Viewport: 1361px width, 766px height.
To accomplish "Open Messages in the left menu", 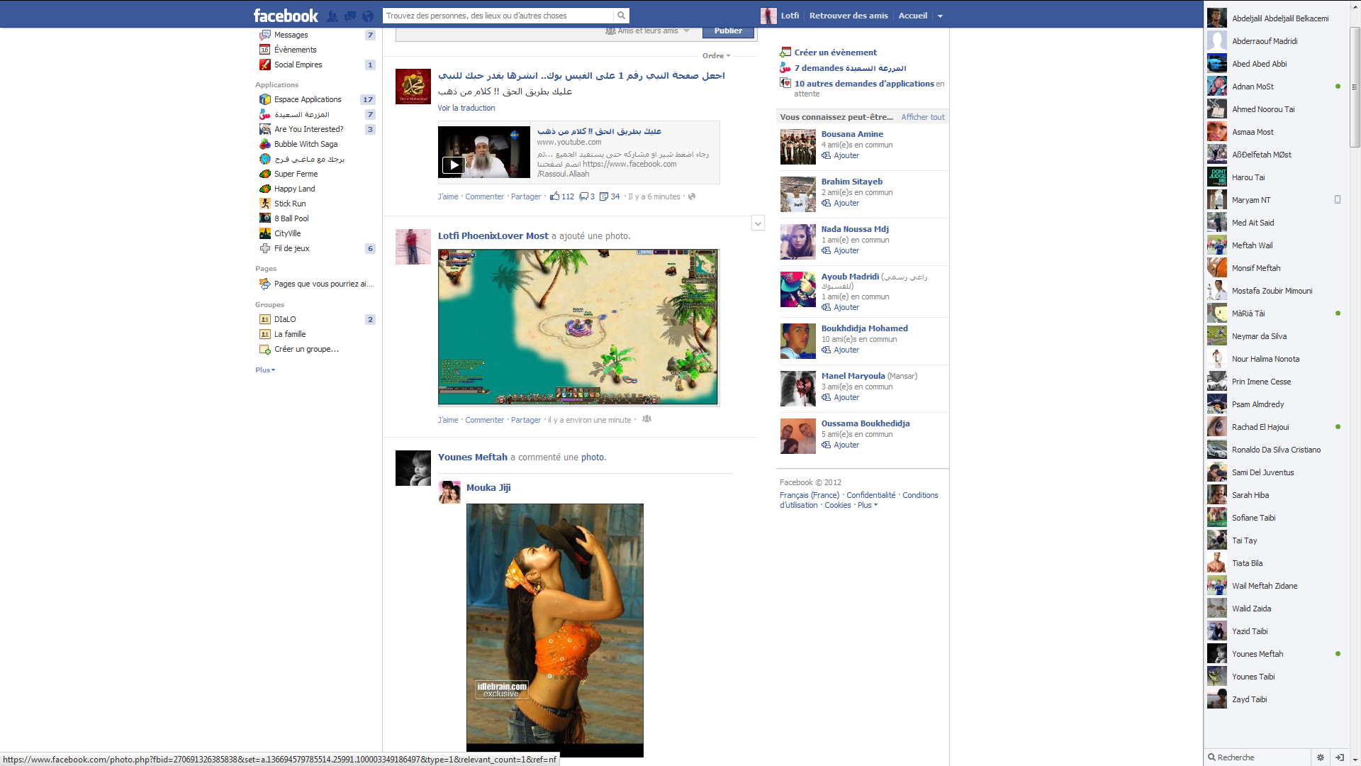I will tap(291, 35).
